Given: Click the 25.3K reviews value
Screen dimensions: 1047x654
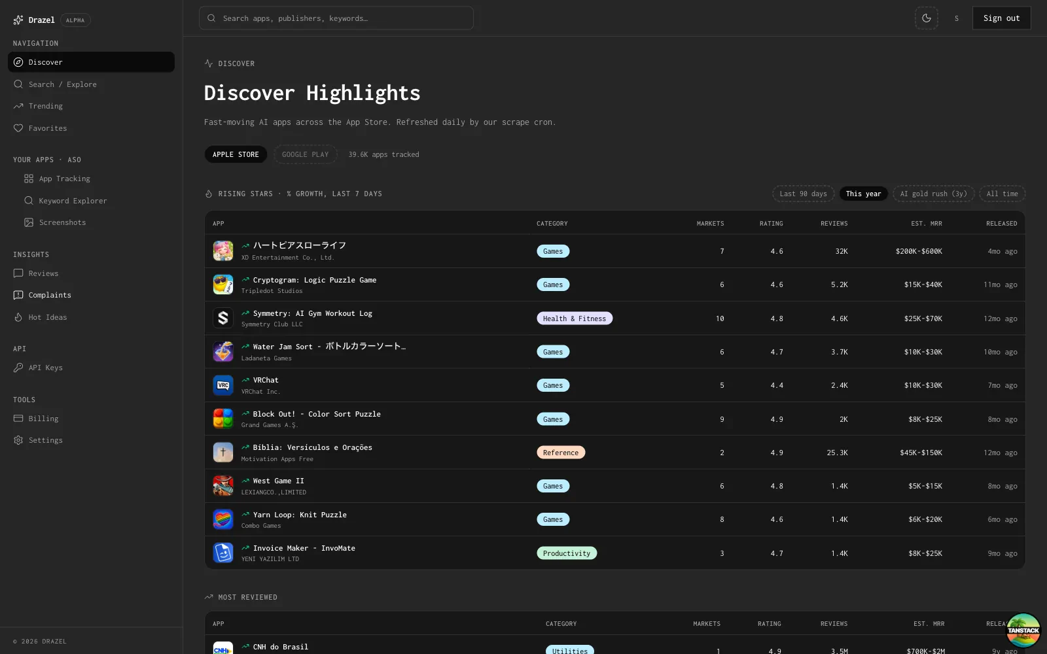Looking at the screenshot, I should click(x=837, y=453).
